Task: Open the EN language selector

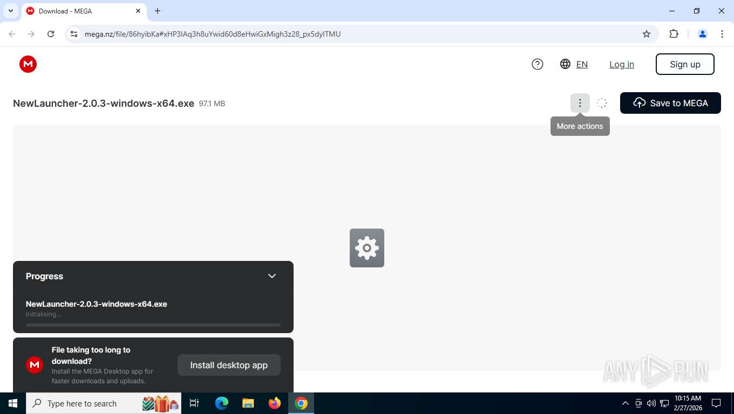Action: [582, 64]
